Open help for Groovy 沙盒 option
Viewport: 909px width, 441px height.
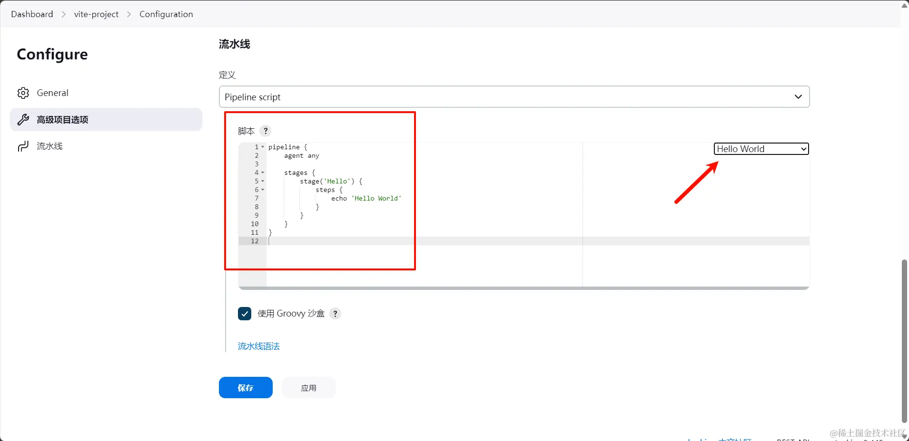click(335, 314)
